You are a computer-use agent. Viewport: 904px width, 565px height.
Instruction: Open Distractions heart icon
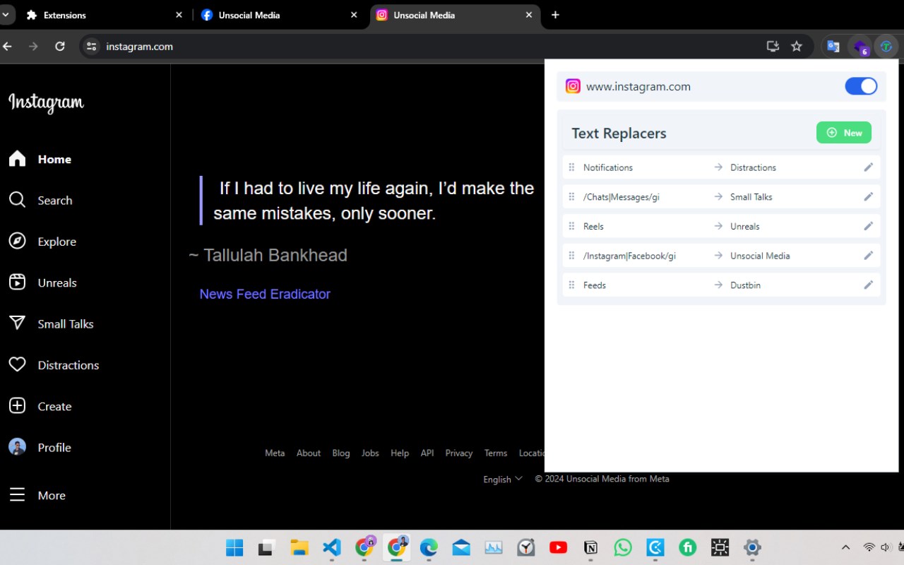pos(17,365)
